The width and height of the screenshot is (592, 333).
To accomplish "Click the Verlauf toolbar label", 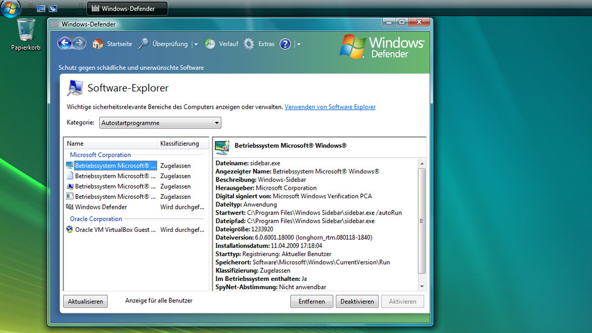I will (228, 44).
